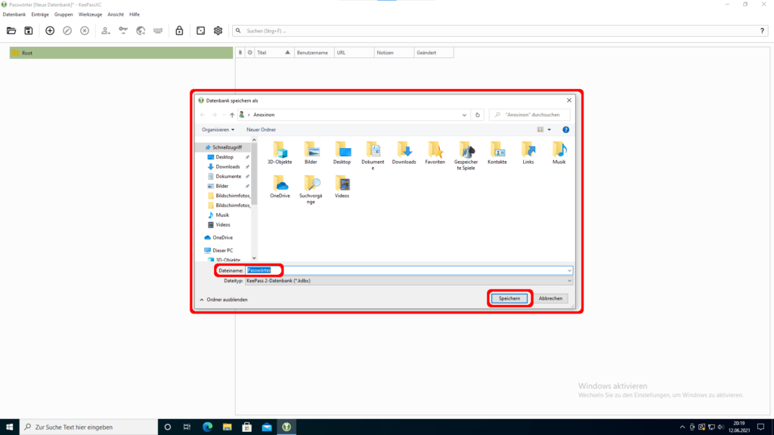Screen dimensions: 774x435
Task: Save database using the toolbar floppy icon
Action: [x=29, y=30]
